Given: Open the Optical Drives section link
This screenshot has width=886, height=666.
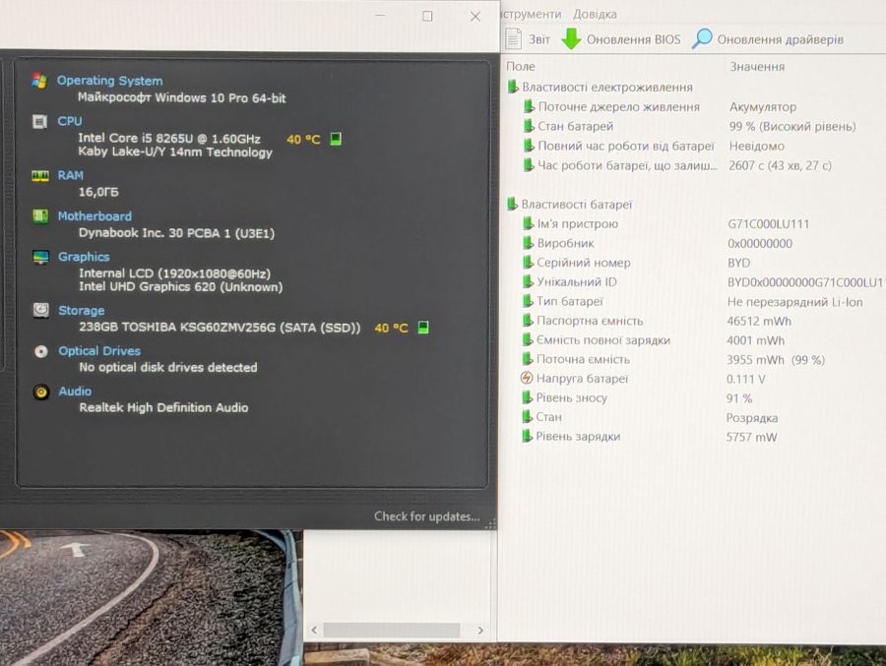Looking at the screenshot, I should 99,351.
